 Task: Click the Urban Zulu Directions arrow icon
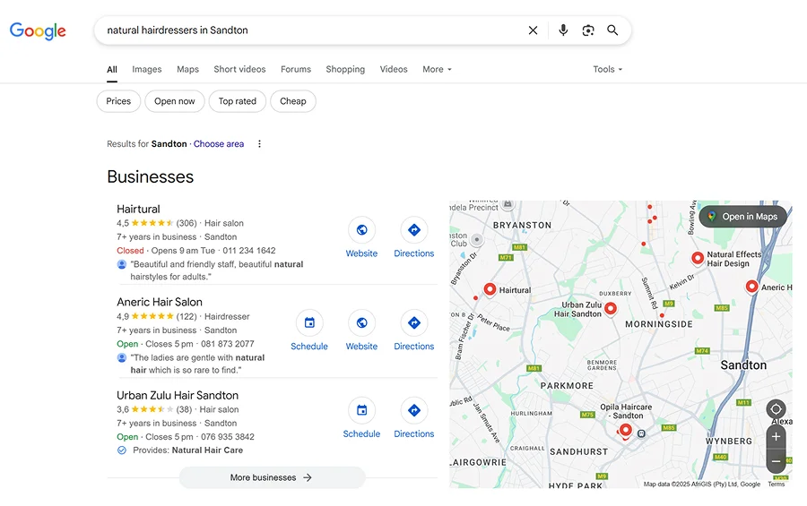(413, 410)
